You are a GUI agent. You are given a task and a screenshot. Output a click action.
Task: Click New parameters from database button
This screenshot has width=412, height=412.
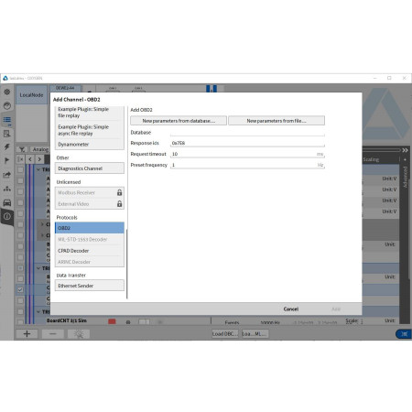179,121
